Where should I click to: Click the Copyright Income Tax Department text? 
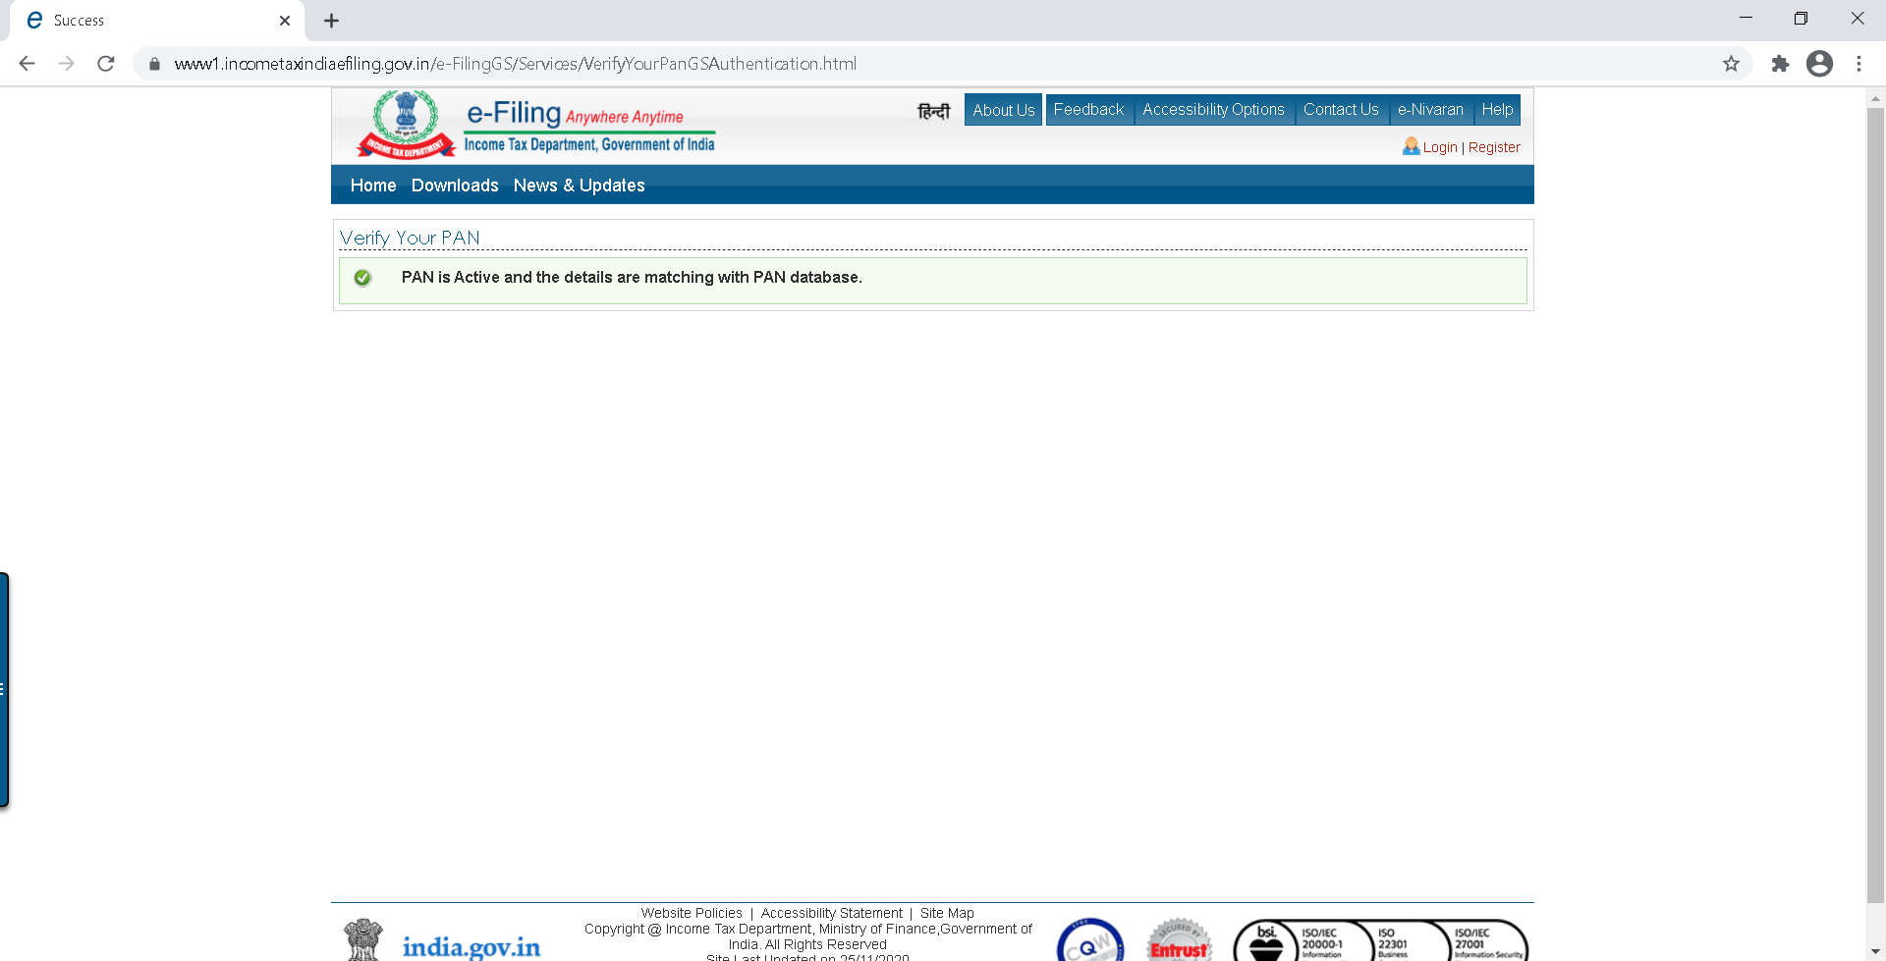808,936
